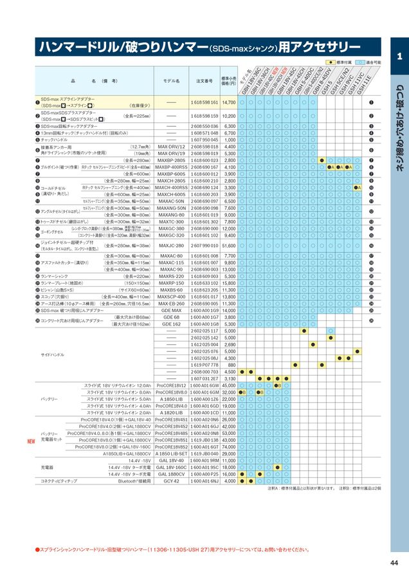Click price 74,000
This screenshot has height=579, width=409.
click(x=229, y=447)
